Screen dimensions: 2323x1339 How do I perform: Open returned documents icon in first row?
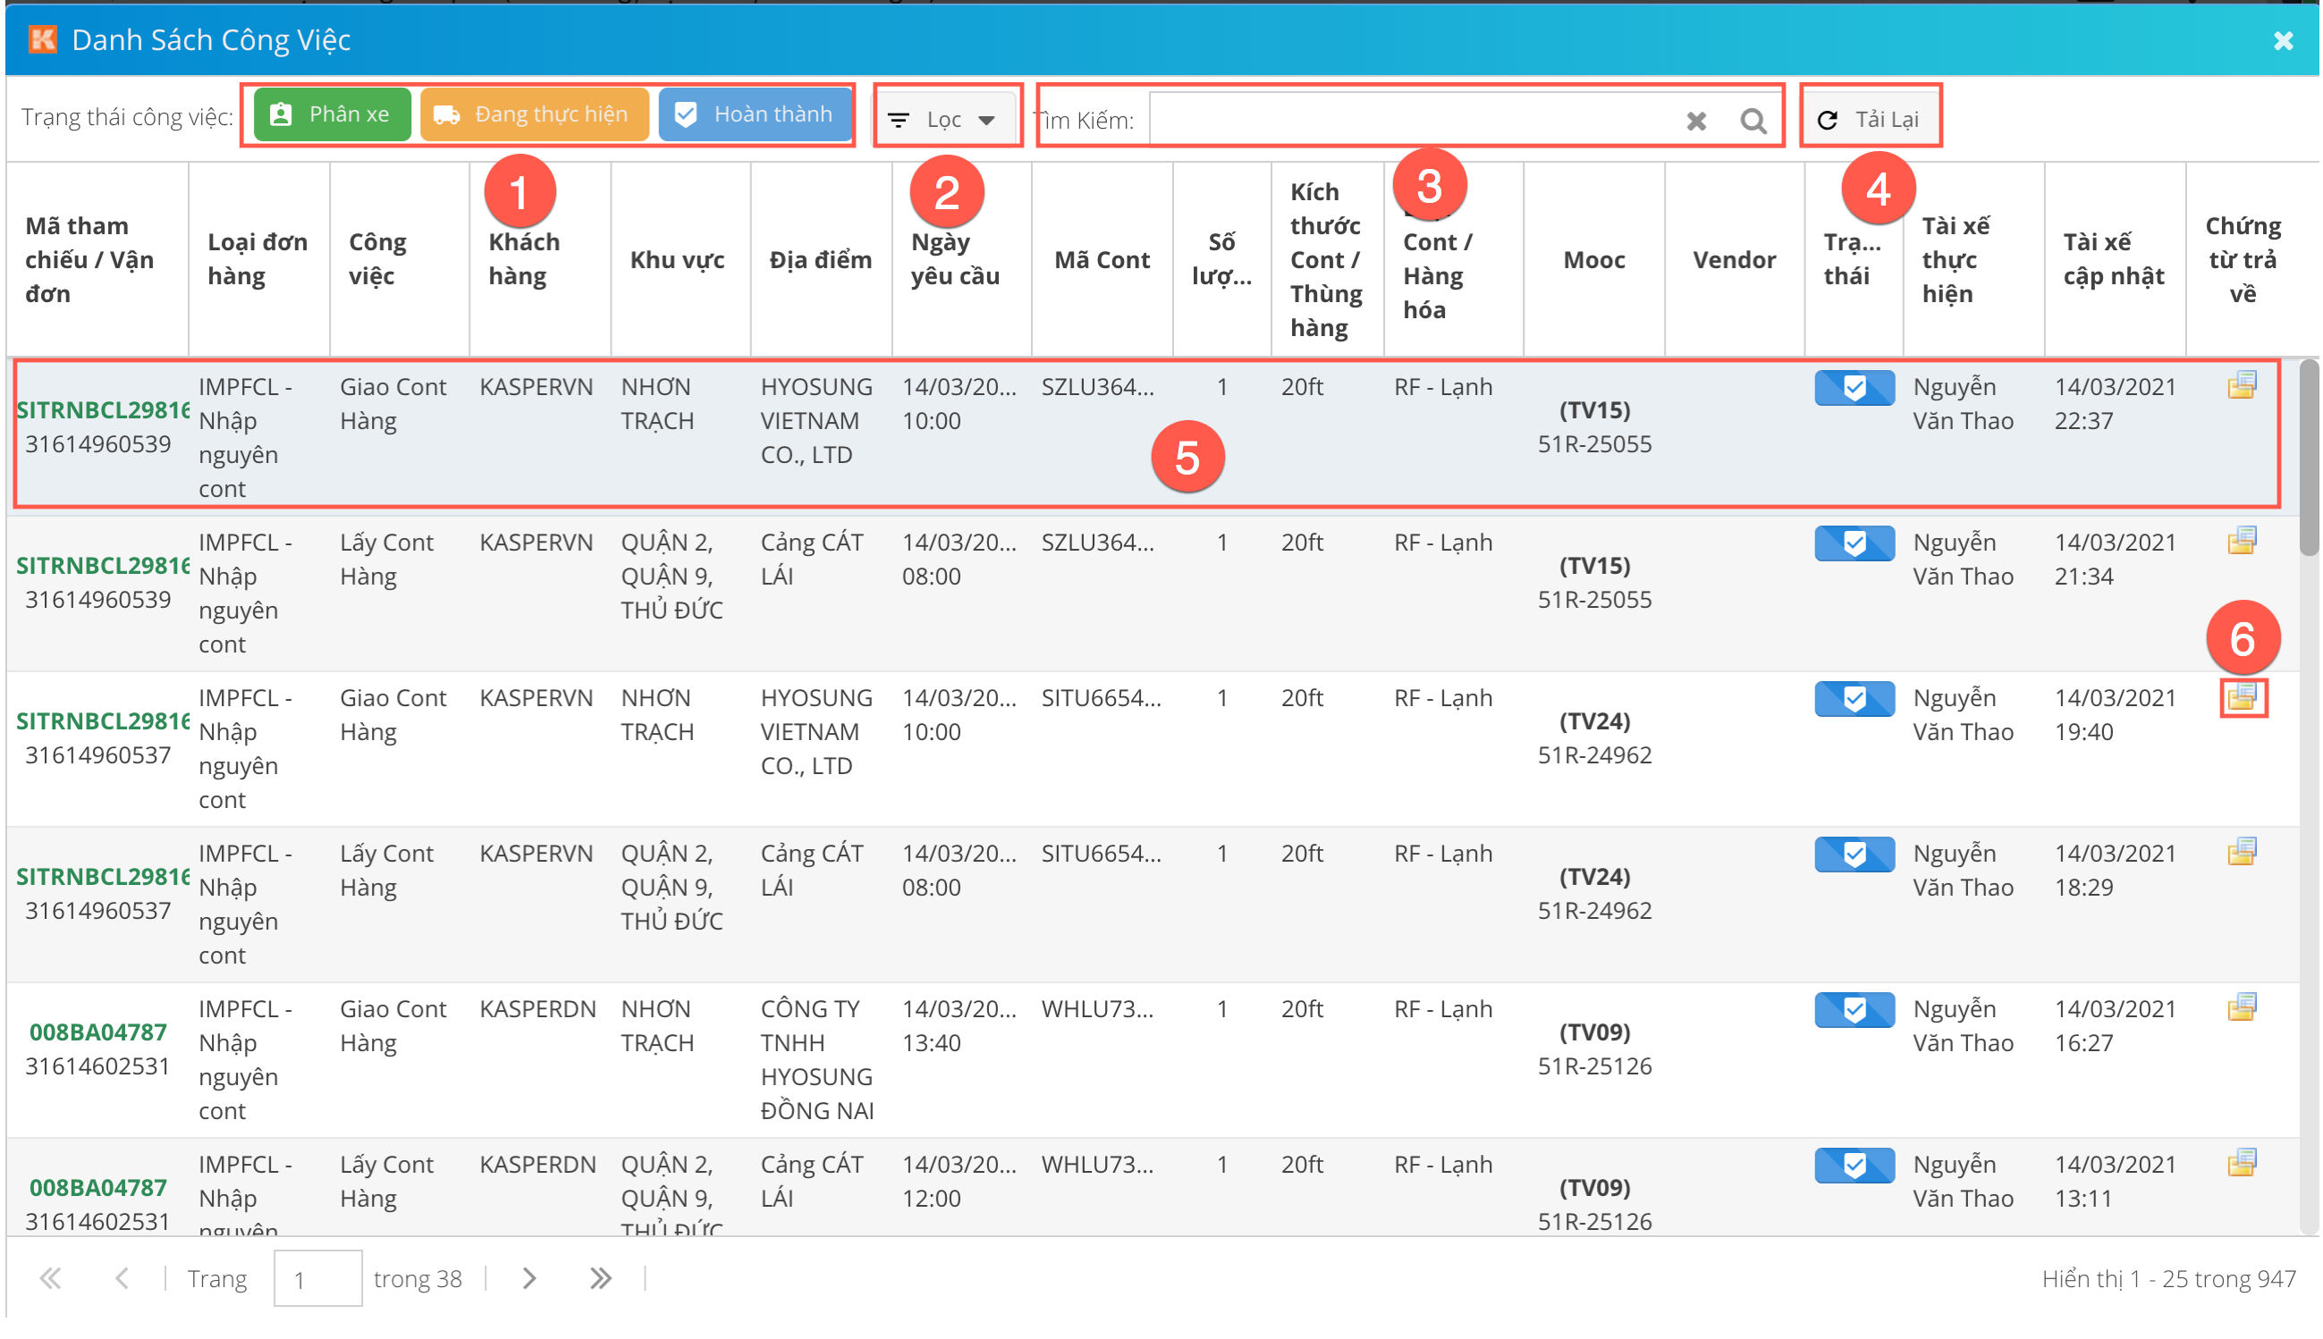[x=2241, y=385]
